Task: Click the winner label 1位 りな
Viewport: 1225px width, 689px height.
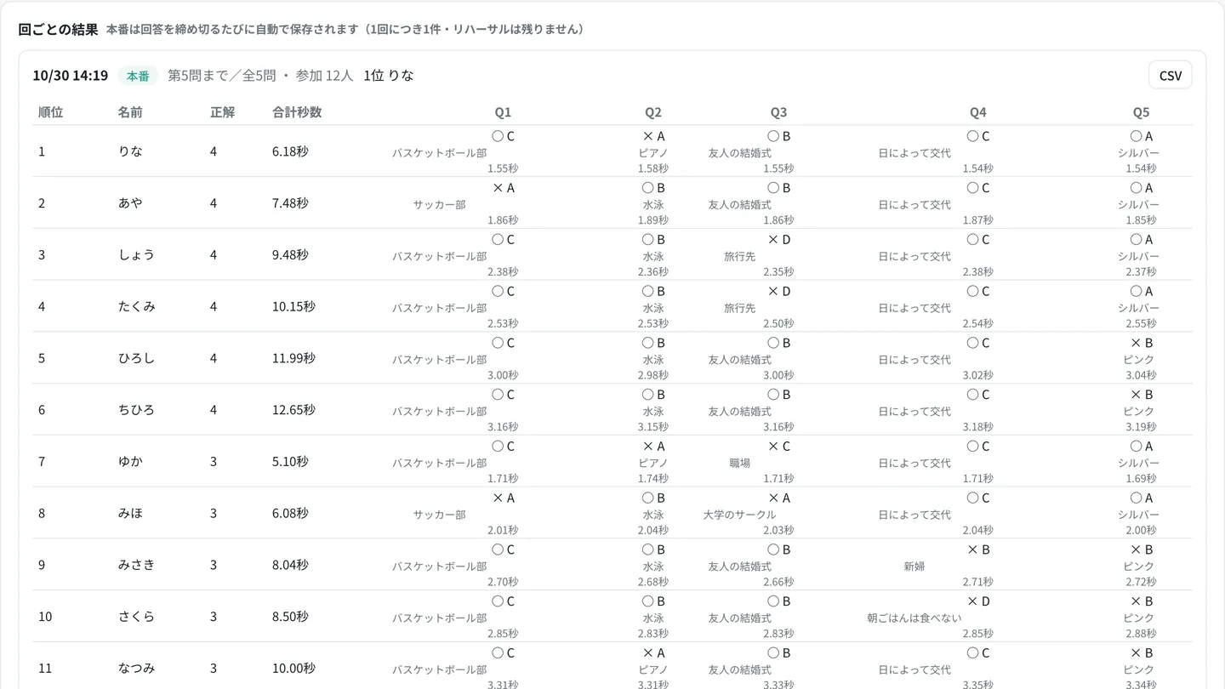Action: [x=389, y=76]
